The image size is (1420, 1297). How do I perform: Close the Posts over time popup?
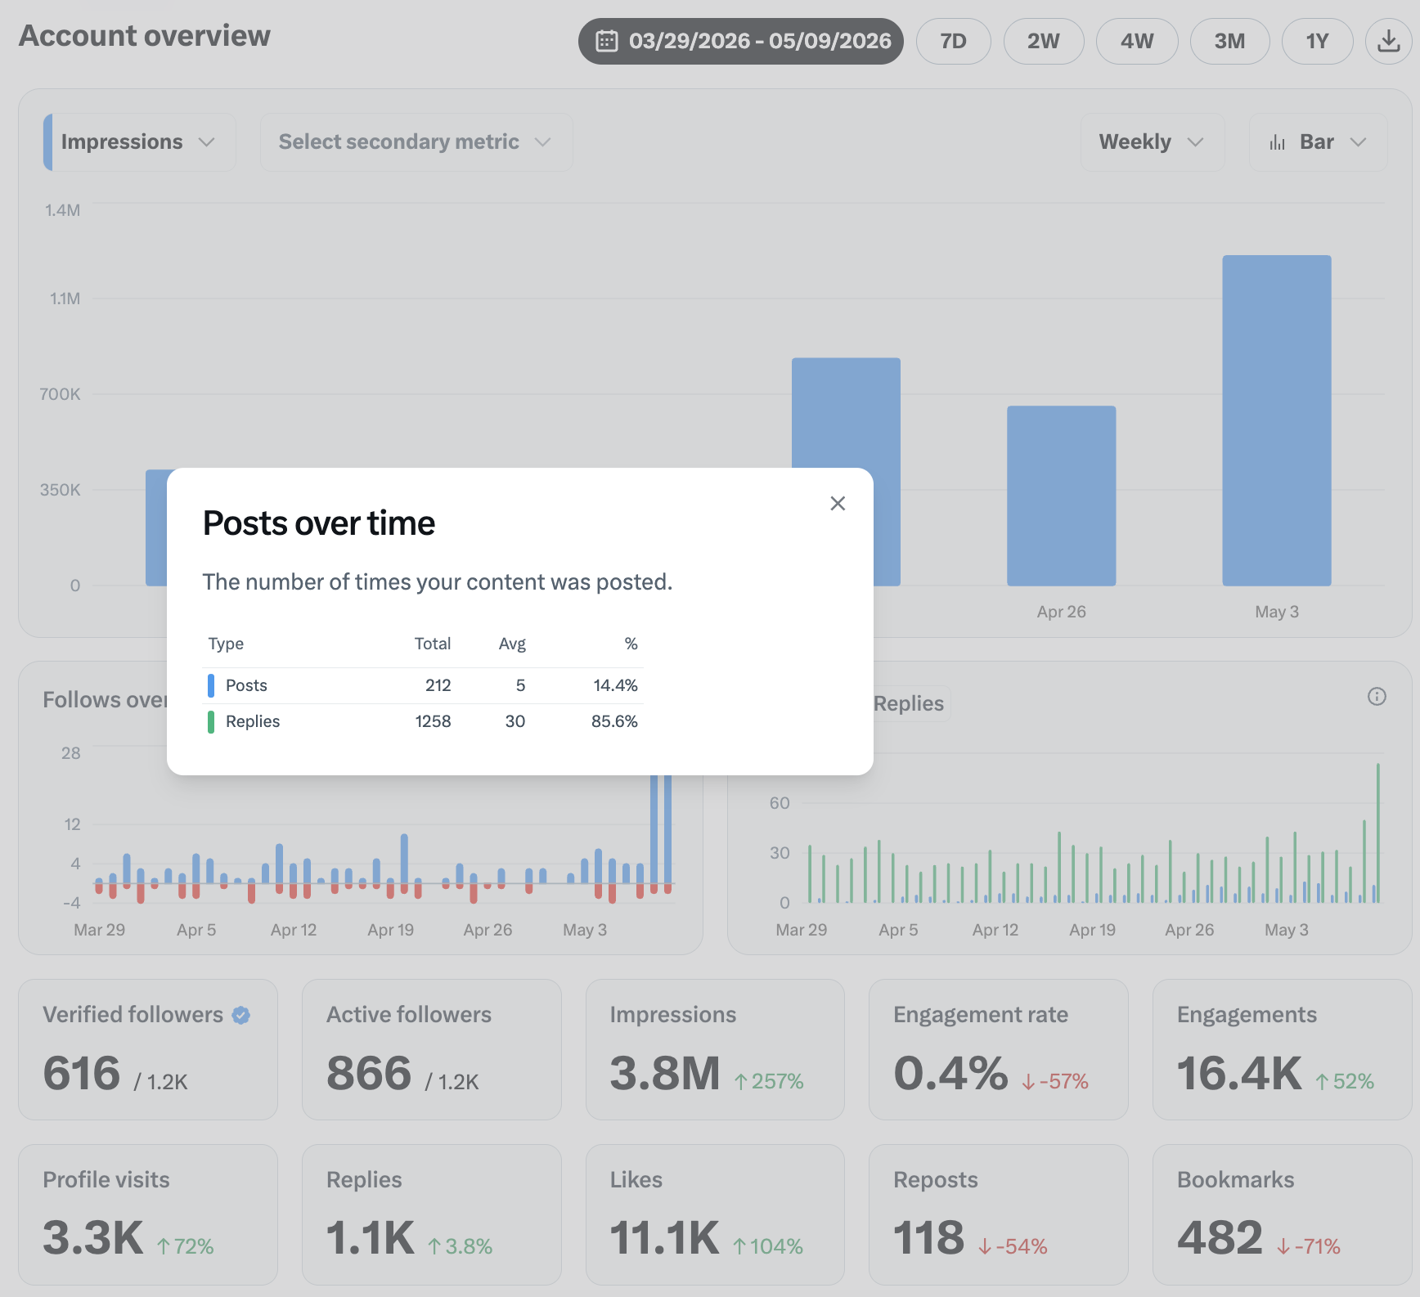pyautogui.click(x=838, y=504)
